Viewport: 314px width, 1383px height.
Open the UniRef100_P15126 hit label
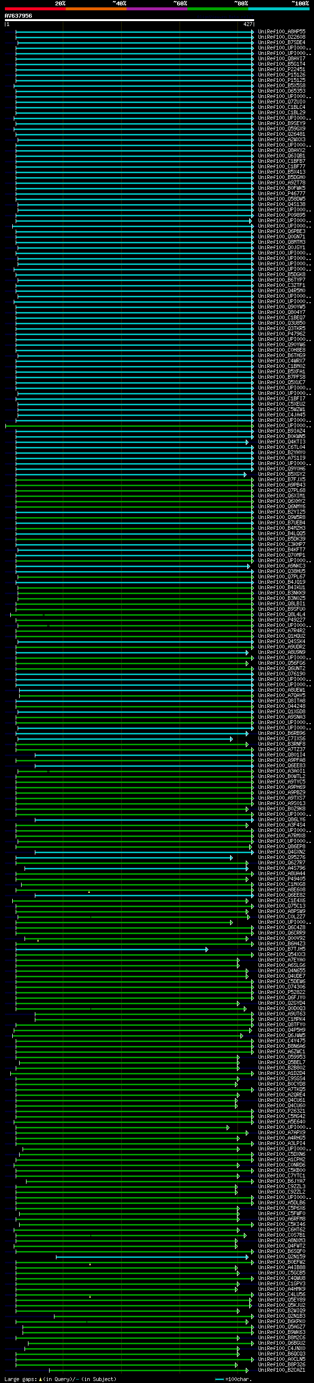(282, 75)
